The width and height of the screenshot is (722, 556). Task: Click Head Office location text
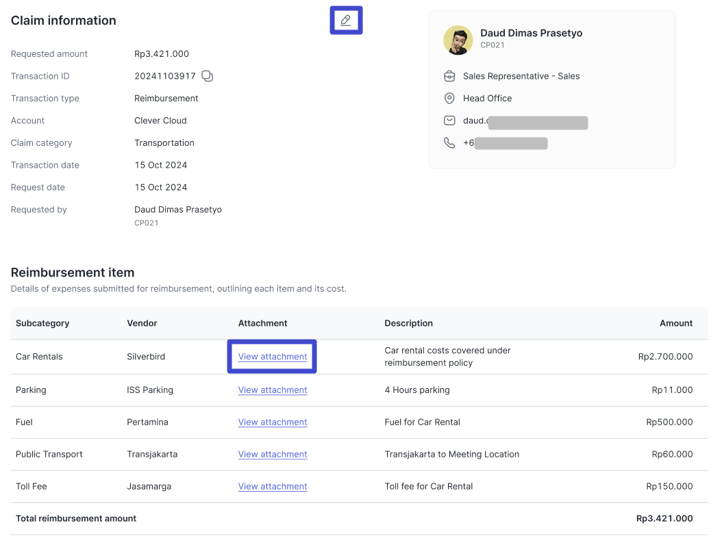487,98
